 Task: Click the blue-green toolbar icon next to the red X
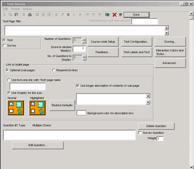[107, 15]
